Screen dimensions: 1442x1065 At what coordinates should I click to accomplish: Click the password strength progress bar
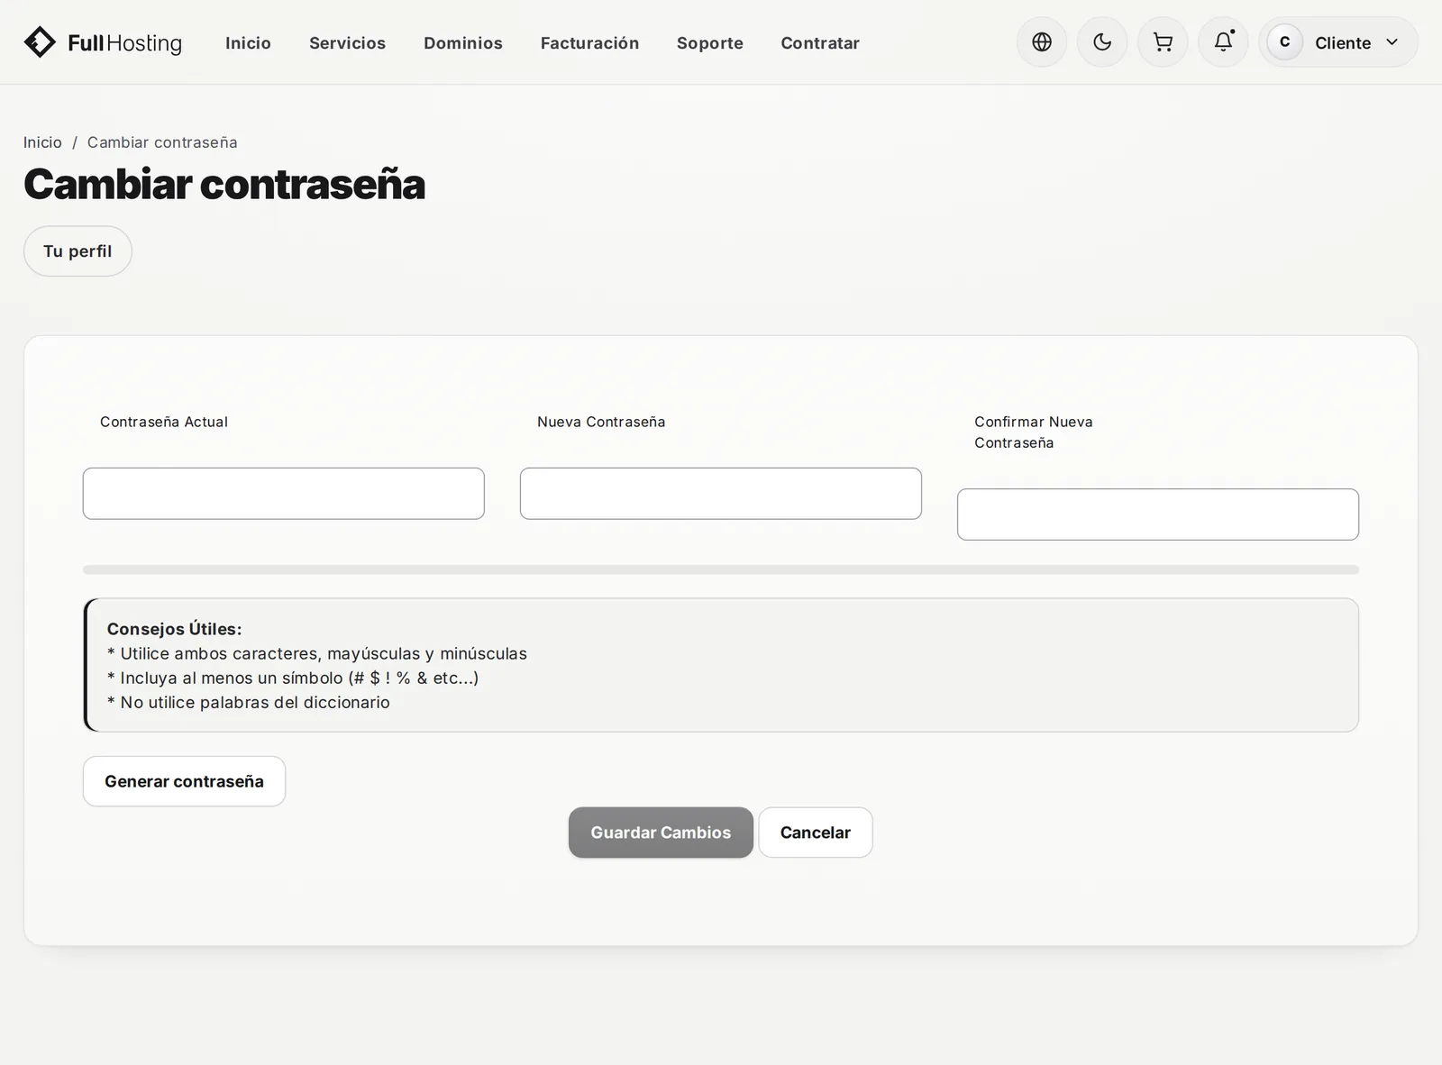point(721,569)
